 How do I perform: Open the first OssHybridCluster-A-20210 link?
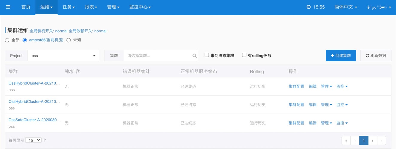(34, 83)
